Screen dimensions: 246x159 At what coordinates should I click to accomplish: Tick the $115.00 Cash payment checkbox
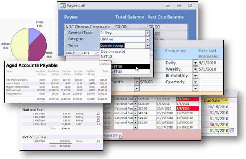(x=98, y=124)
